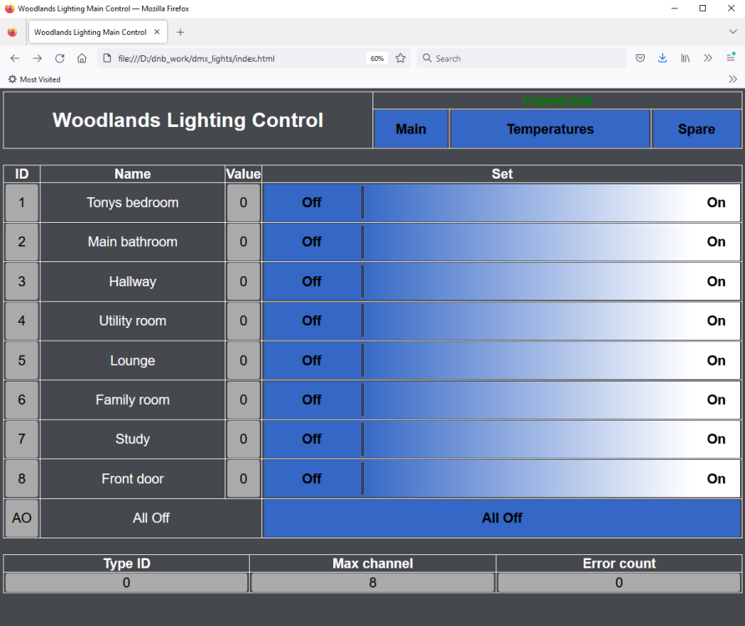The height and width of the screenshot is (626, 745).
Task: Set Family room light to mid brightness on gradient
Action: [529, 400]
